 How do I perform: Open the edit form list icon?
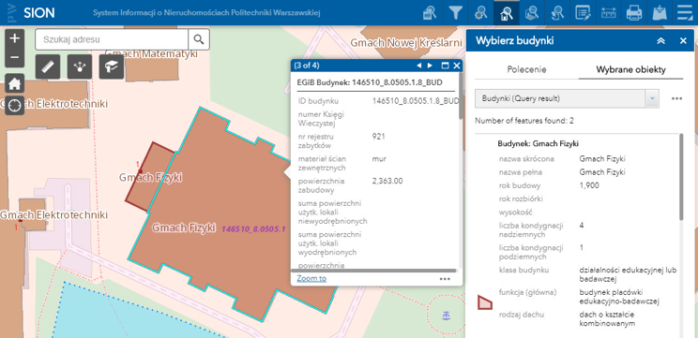pyautogui.click(x=583, y=12)
